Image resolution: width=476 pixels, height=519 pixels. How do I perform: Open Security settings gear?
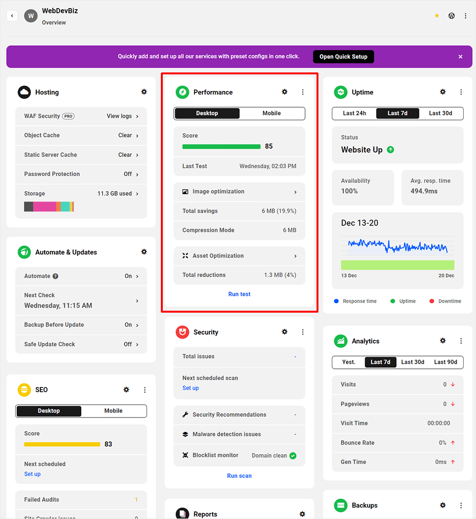point(285,332)
